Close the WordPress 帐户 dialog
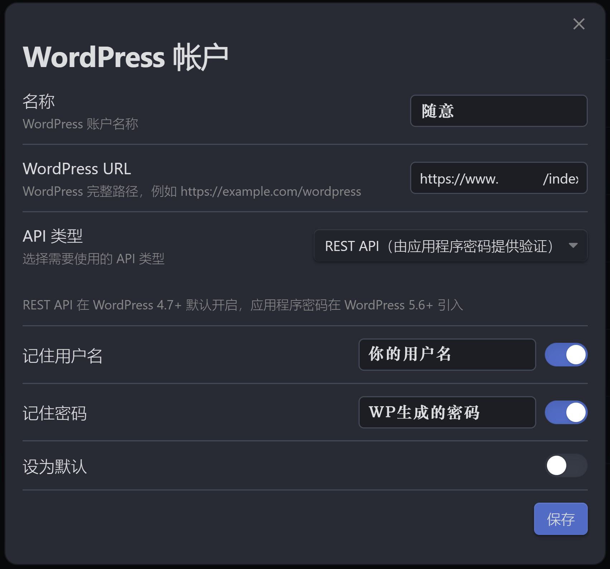 (x=578, y=24)
